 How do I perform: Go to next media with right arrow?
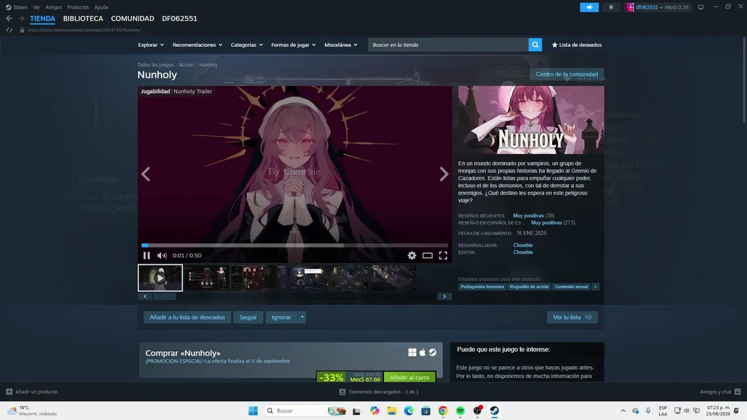(444, 174)
